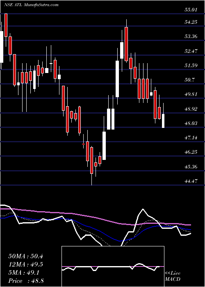The width and height of the screenshot is (205, 287).
Task: Click the 54.25 price axis label
Action: (x=191, y=22)
